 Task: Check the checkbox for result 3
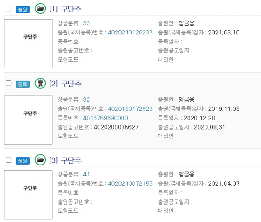point(9,160)
